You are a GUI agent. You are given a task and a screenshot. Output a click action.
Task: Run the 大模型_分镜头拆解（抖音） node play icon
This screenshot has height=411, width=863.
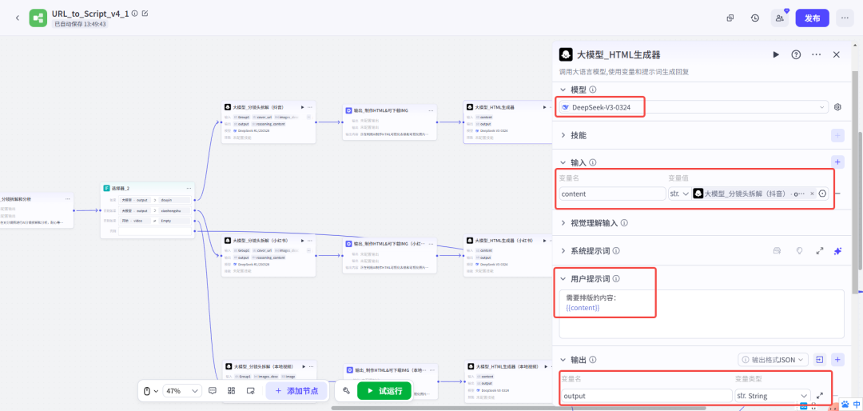(x=302, y=107)
